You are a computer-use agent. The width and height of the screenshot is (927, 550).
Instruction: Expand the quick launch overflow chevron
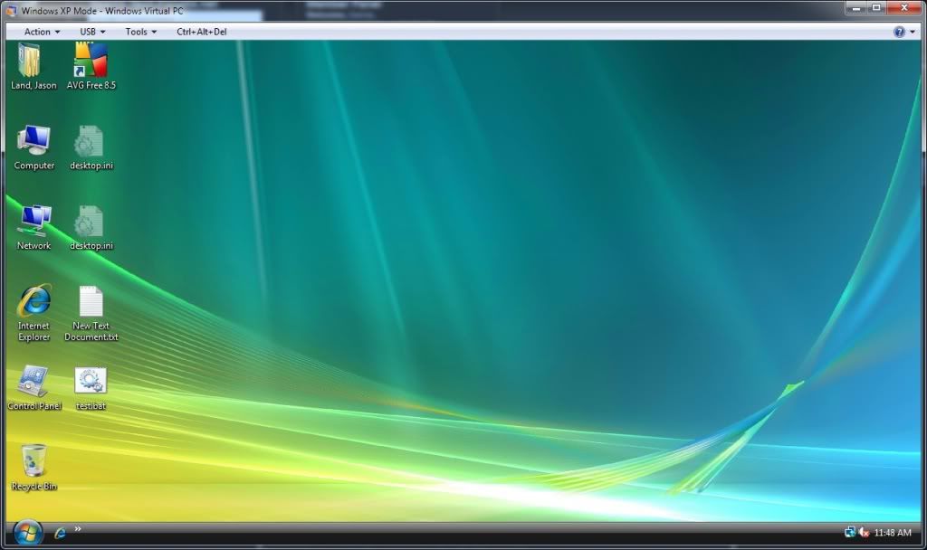click(x=78, y=528)
